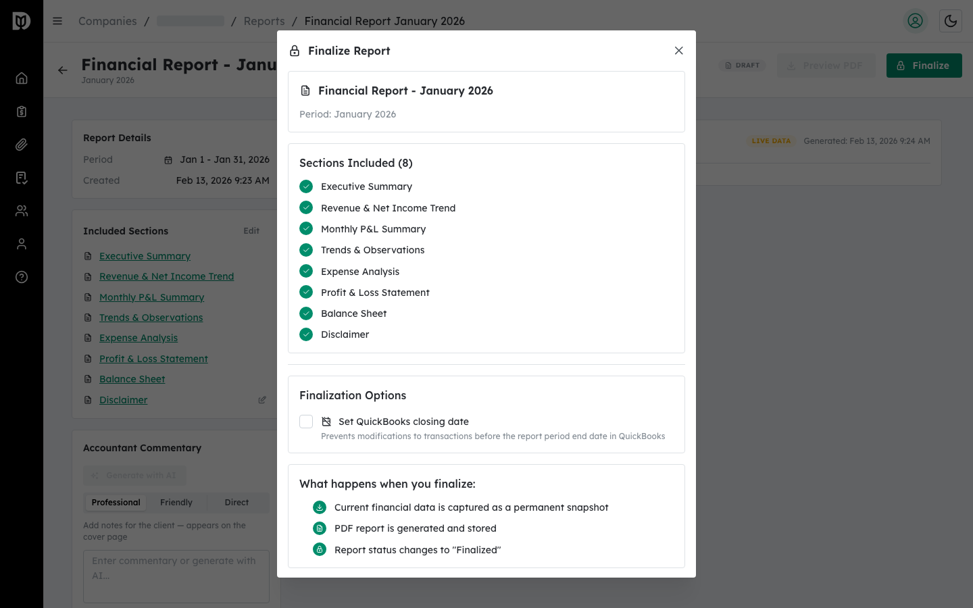This screenshot has height=608, width=973.
Task: Click the disabled Generate with AI button
Action: (134, 475)
